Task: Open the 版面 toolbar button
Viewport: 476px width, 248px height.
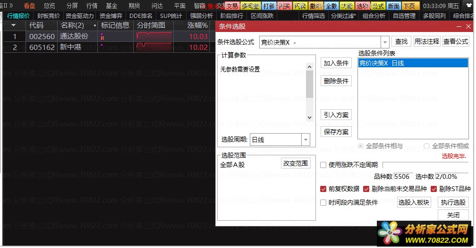Action: pos(394,6)
